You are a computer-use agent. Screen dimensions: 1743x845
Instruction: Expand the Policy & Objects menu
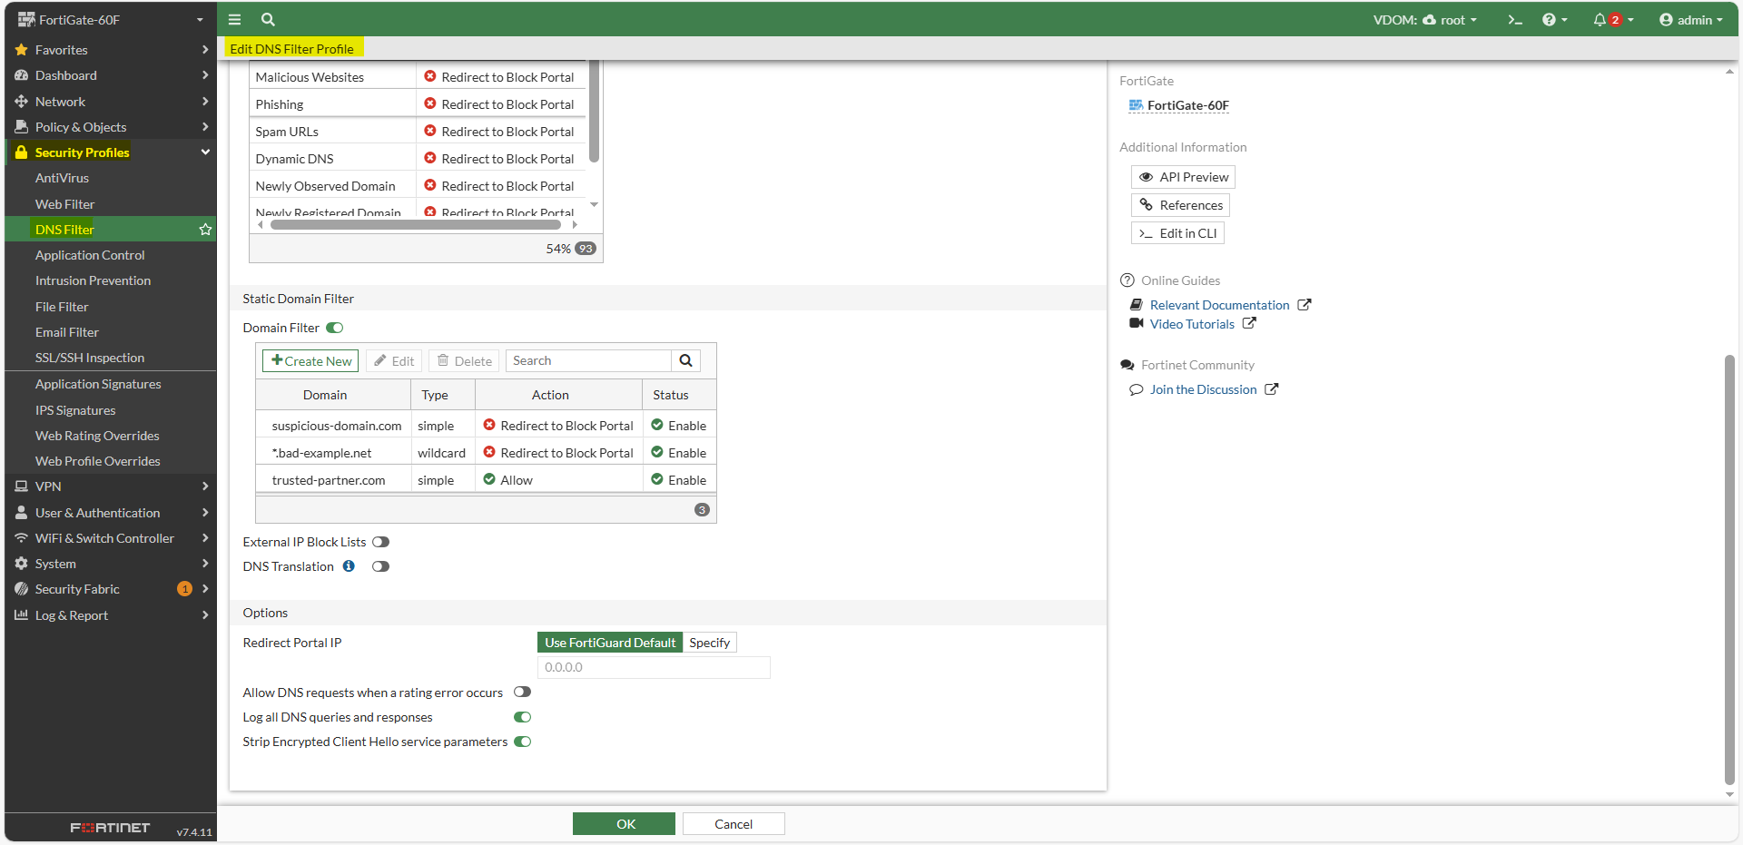tap(110, 127)
